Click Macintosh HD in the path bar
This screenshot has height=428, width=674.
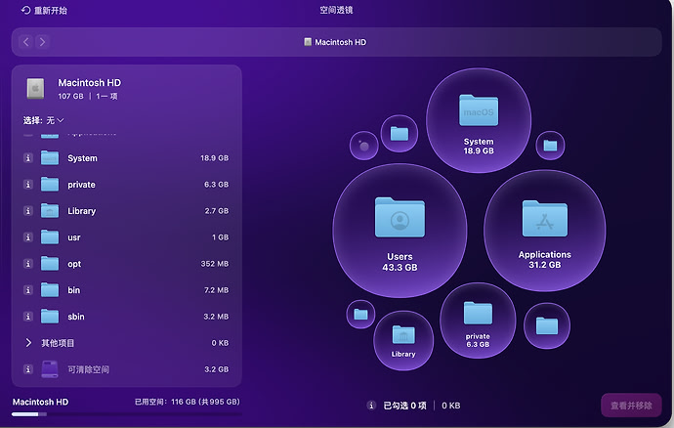(x=335, y=42)
